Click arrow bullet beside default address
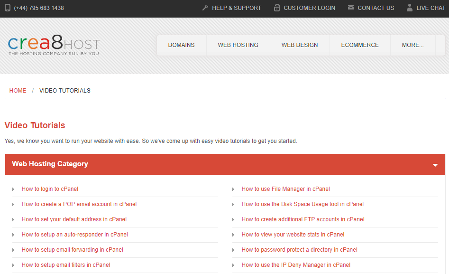The height and width of the screenshot is (274, 449). pyautogui.click(x=13, y=220)
